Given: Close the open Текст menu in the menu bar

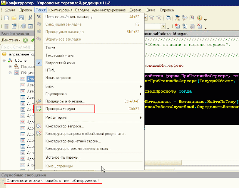Looking at the screenshot, I should tap(41, 10).
